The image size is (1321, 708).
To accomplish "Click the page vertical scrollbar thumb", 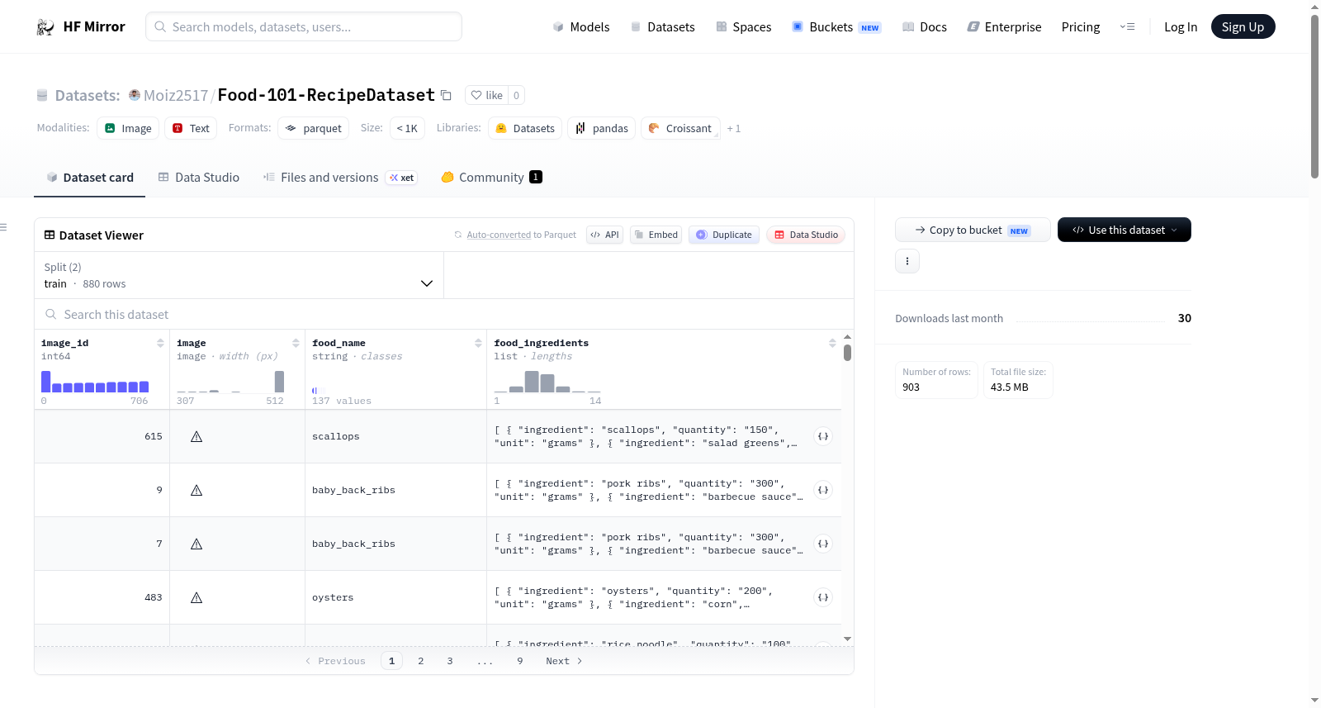I will click(x=1314, y=96).
